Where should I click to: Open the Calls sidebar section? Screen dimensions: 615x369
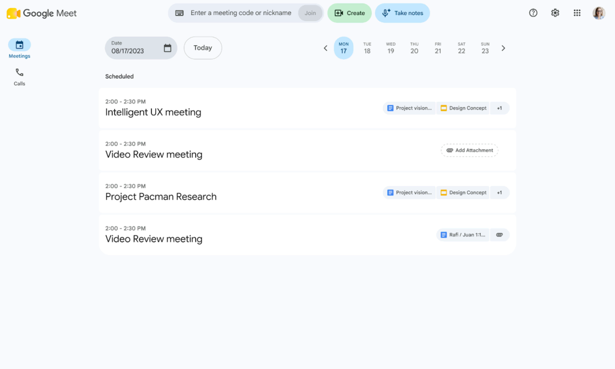[19, 77]
